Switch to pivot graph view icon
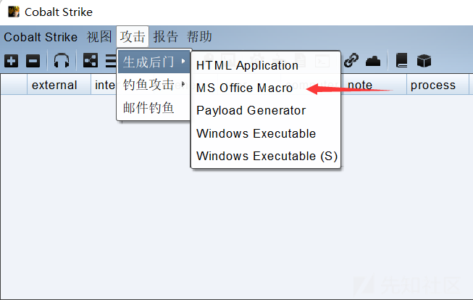 click(91, 61)
